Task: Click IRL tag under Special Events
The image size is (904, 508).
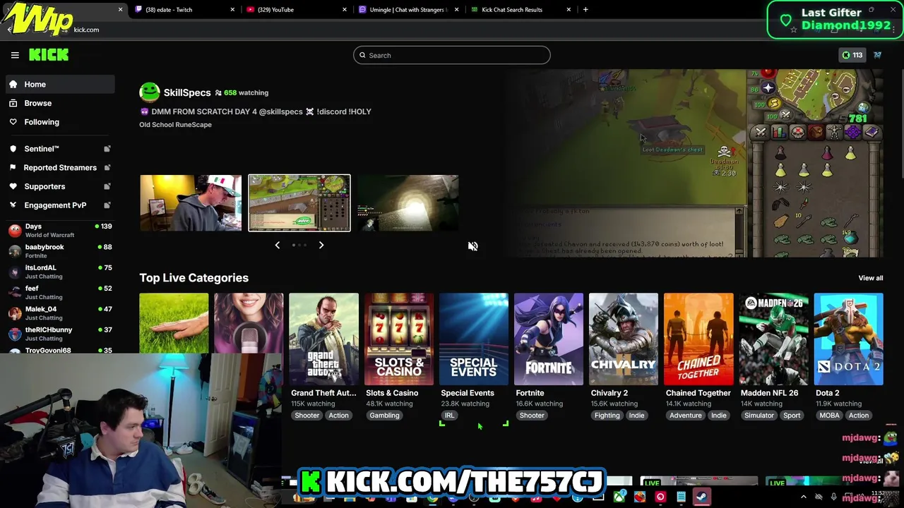Action: (449, 416)
